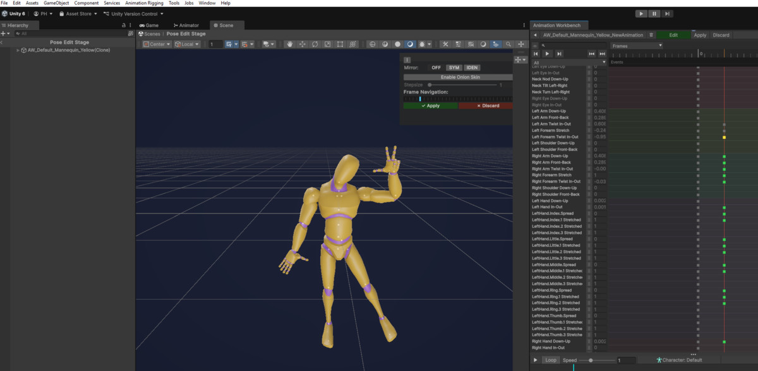This screenshot has height=371, width=758.
Task: Switch to the Game tab
Action: [150, 25]
